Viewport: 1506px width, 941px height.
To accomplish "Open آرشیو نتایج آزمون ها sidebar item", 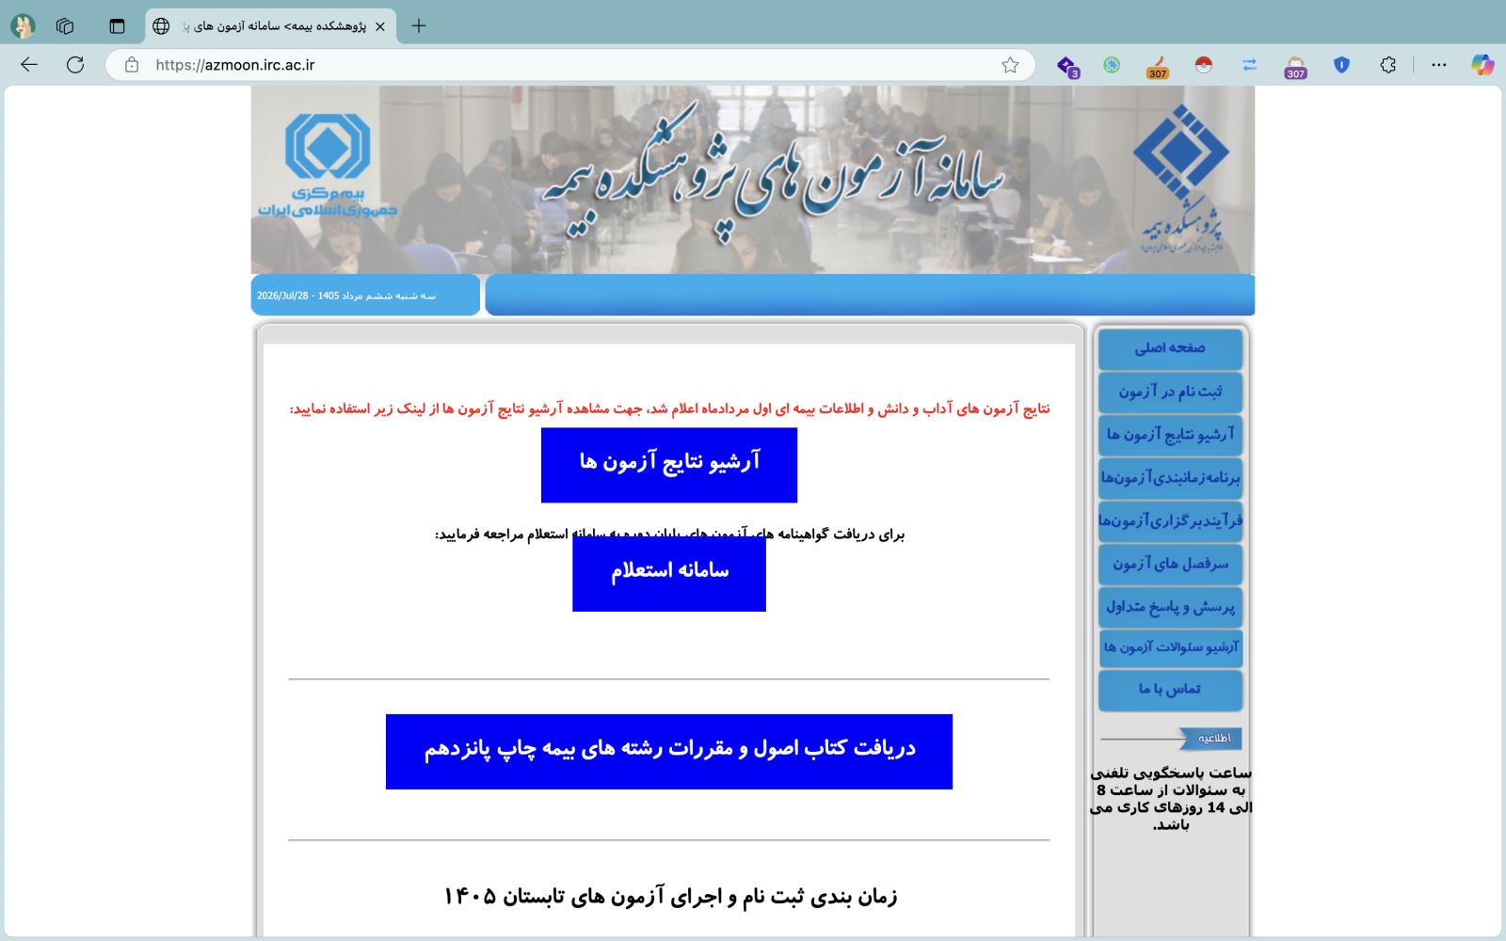I will pos(1170,435).
